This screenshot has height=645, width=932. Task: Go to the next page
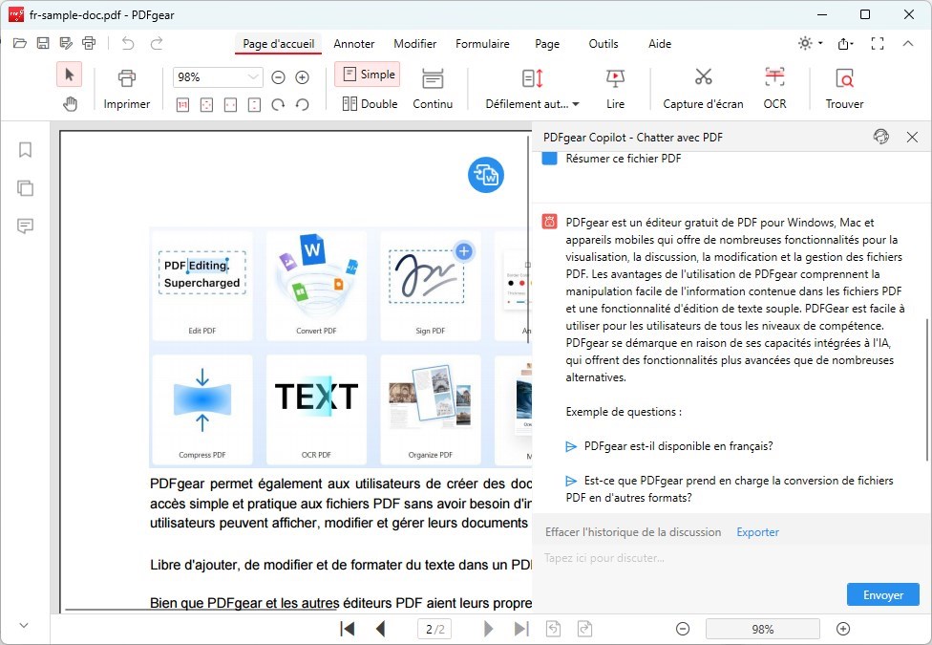click(488, 629)
